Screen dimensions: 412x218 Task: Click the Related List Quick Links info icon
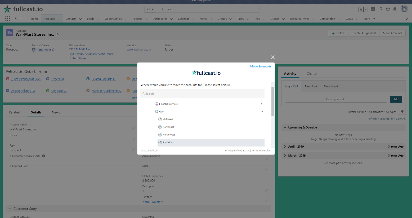46,72
